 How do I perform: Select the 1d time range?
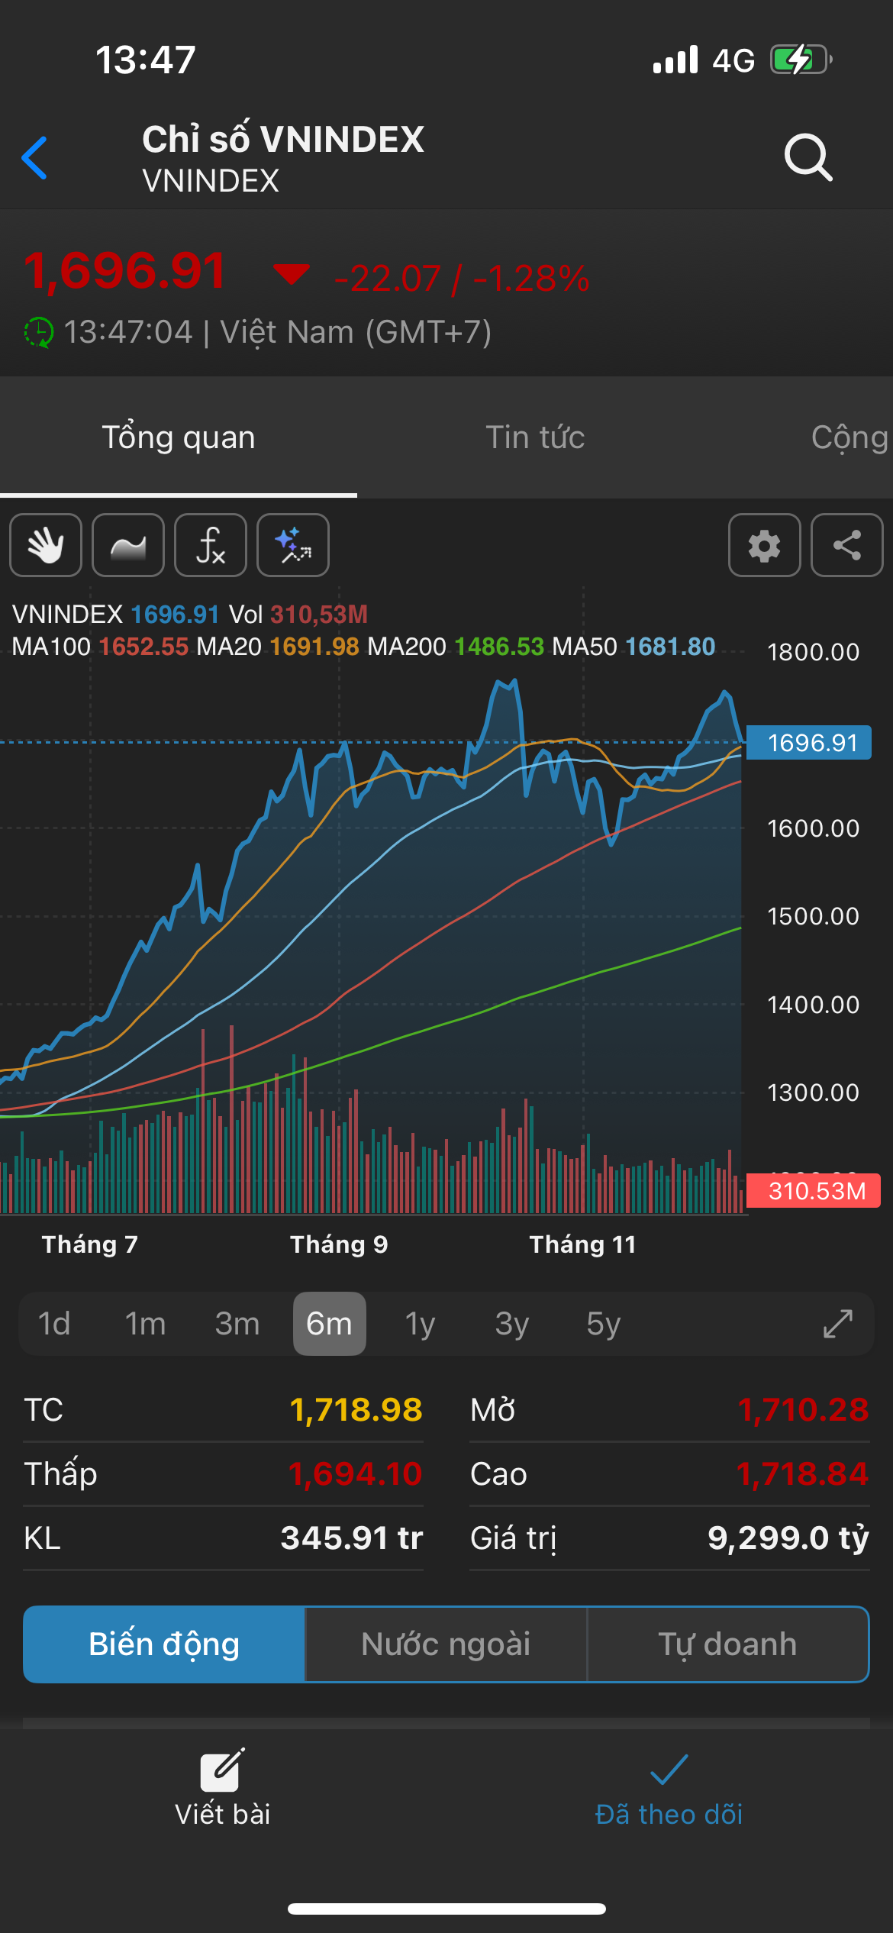(54, 1324)
